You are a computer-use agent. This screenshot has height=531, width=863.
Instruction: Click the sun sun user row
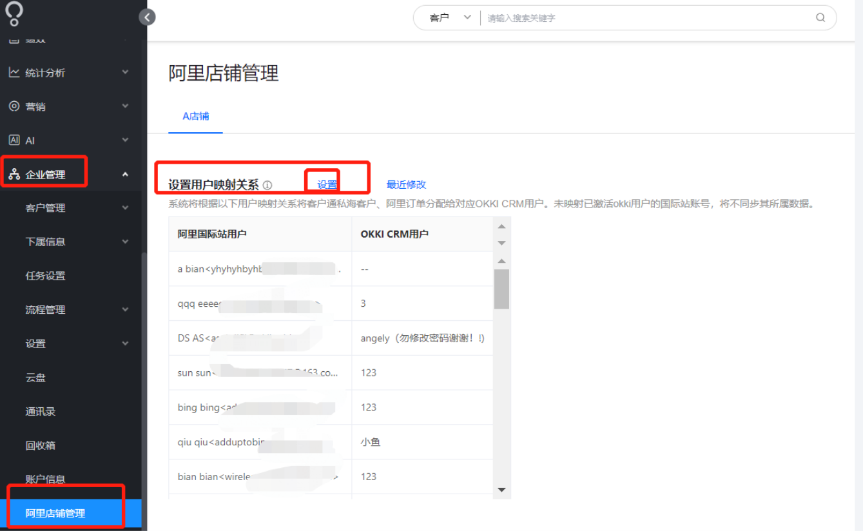[331, 372]
